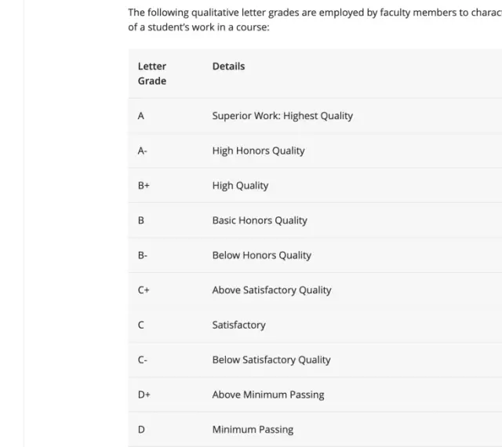Click the intro paragraph about qualitative letter grades
Screen dimensions: 502x447
315,20
